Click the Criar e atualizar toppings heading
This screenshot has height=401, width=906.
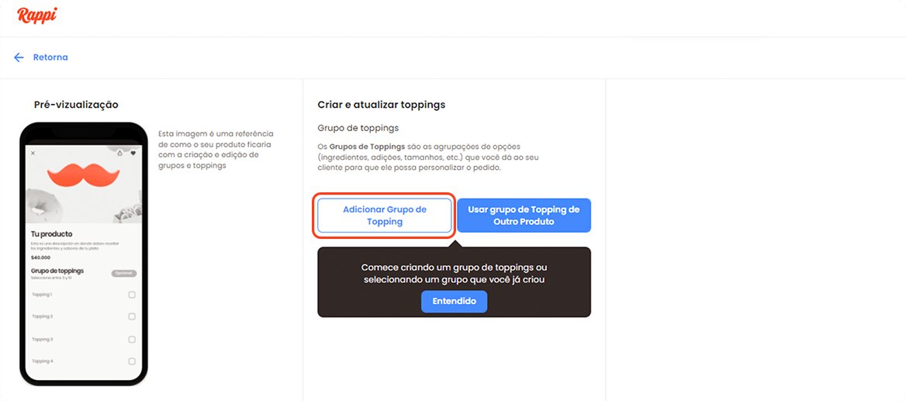381,105
